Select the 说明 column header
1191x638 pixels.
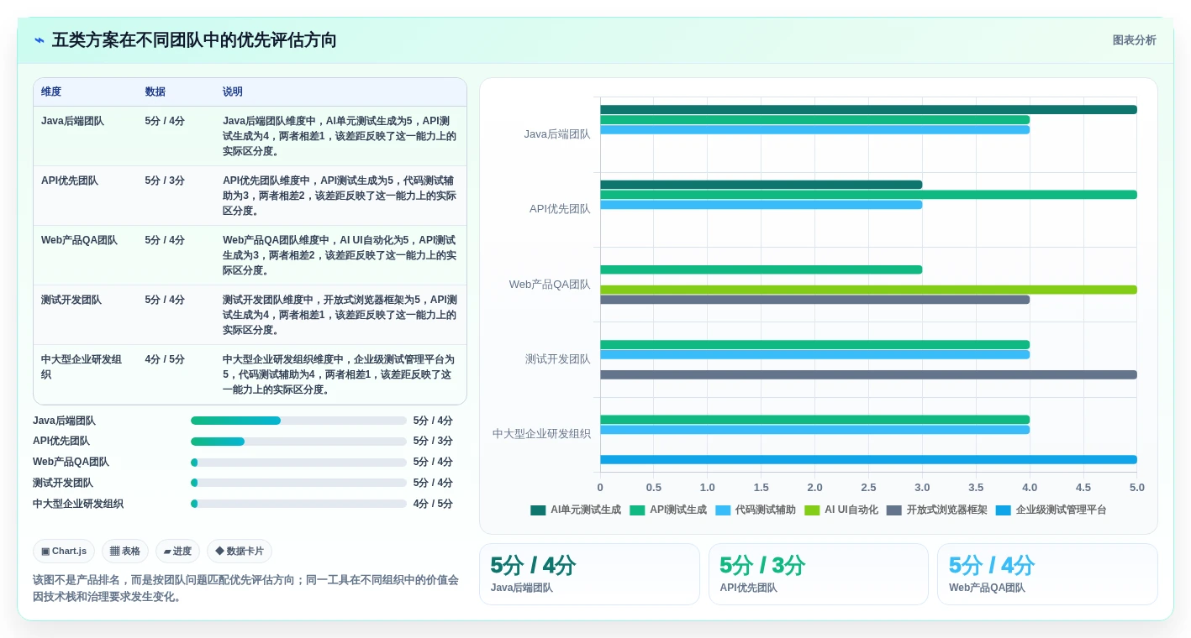(x=233, y=92)
